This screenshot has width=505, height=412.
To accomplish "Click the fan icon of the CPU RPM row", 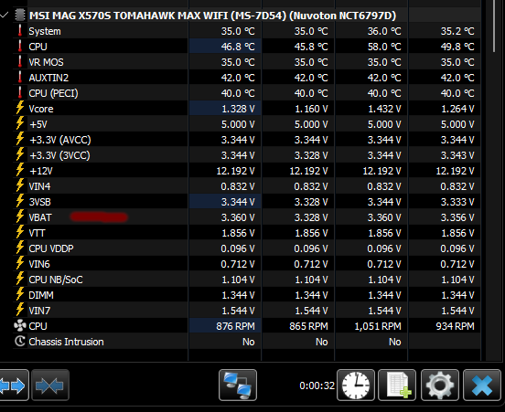I will click(x=20, y=326).
